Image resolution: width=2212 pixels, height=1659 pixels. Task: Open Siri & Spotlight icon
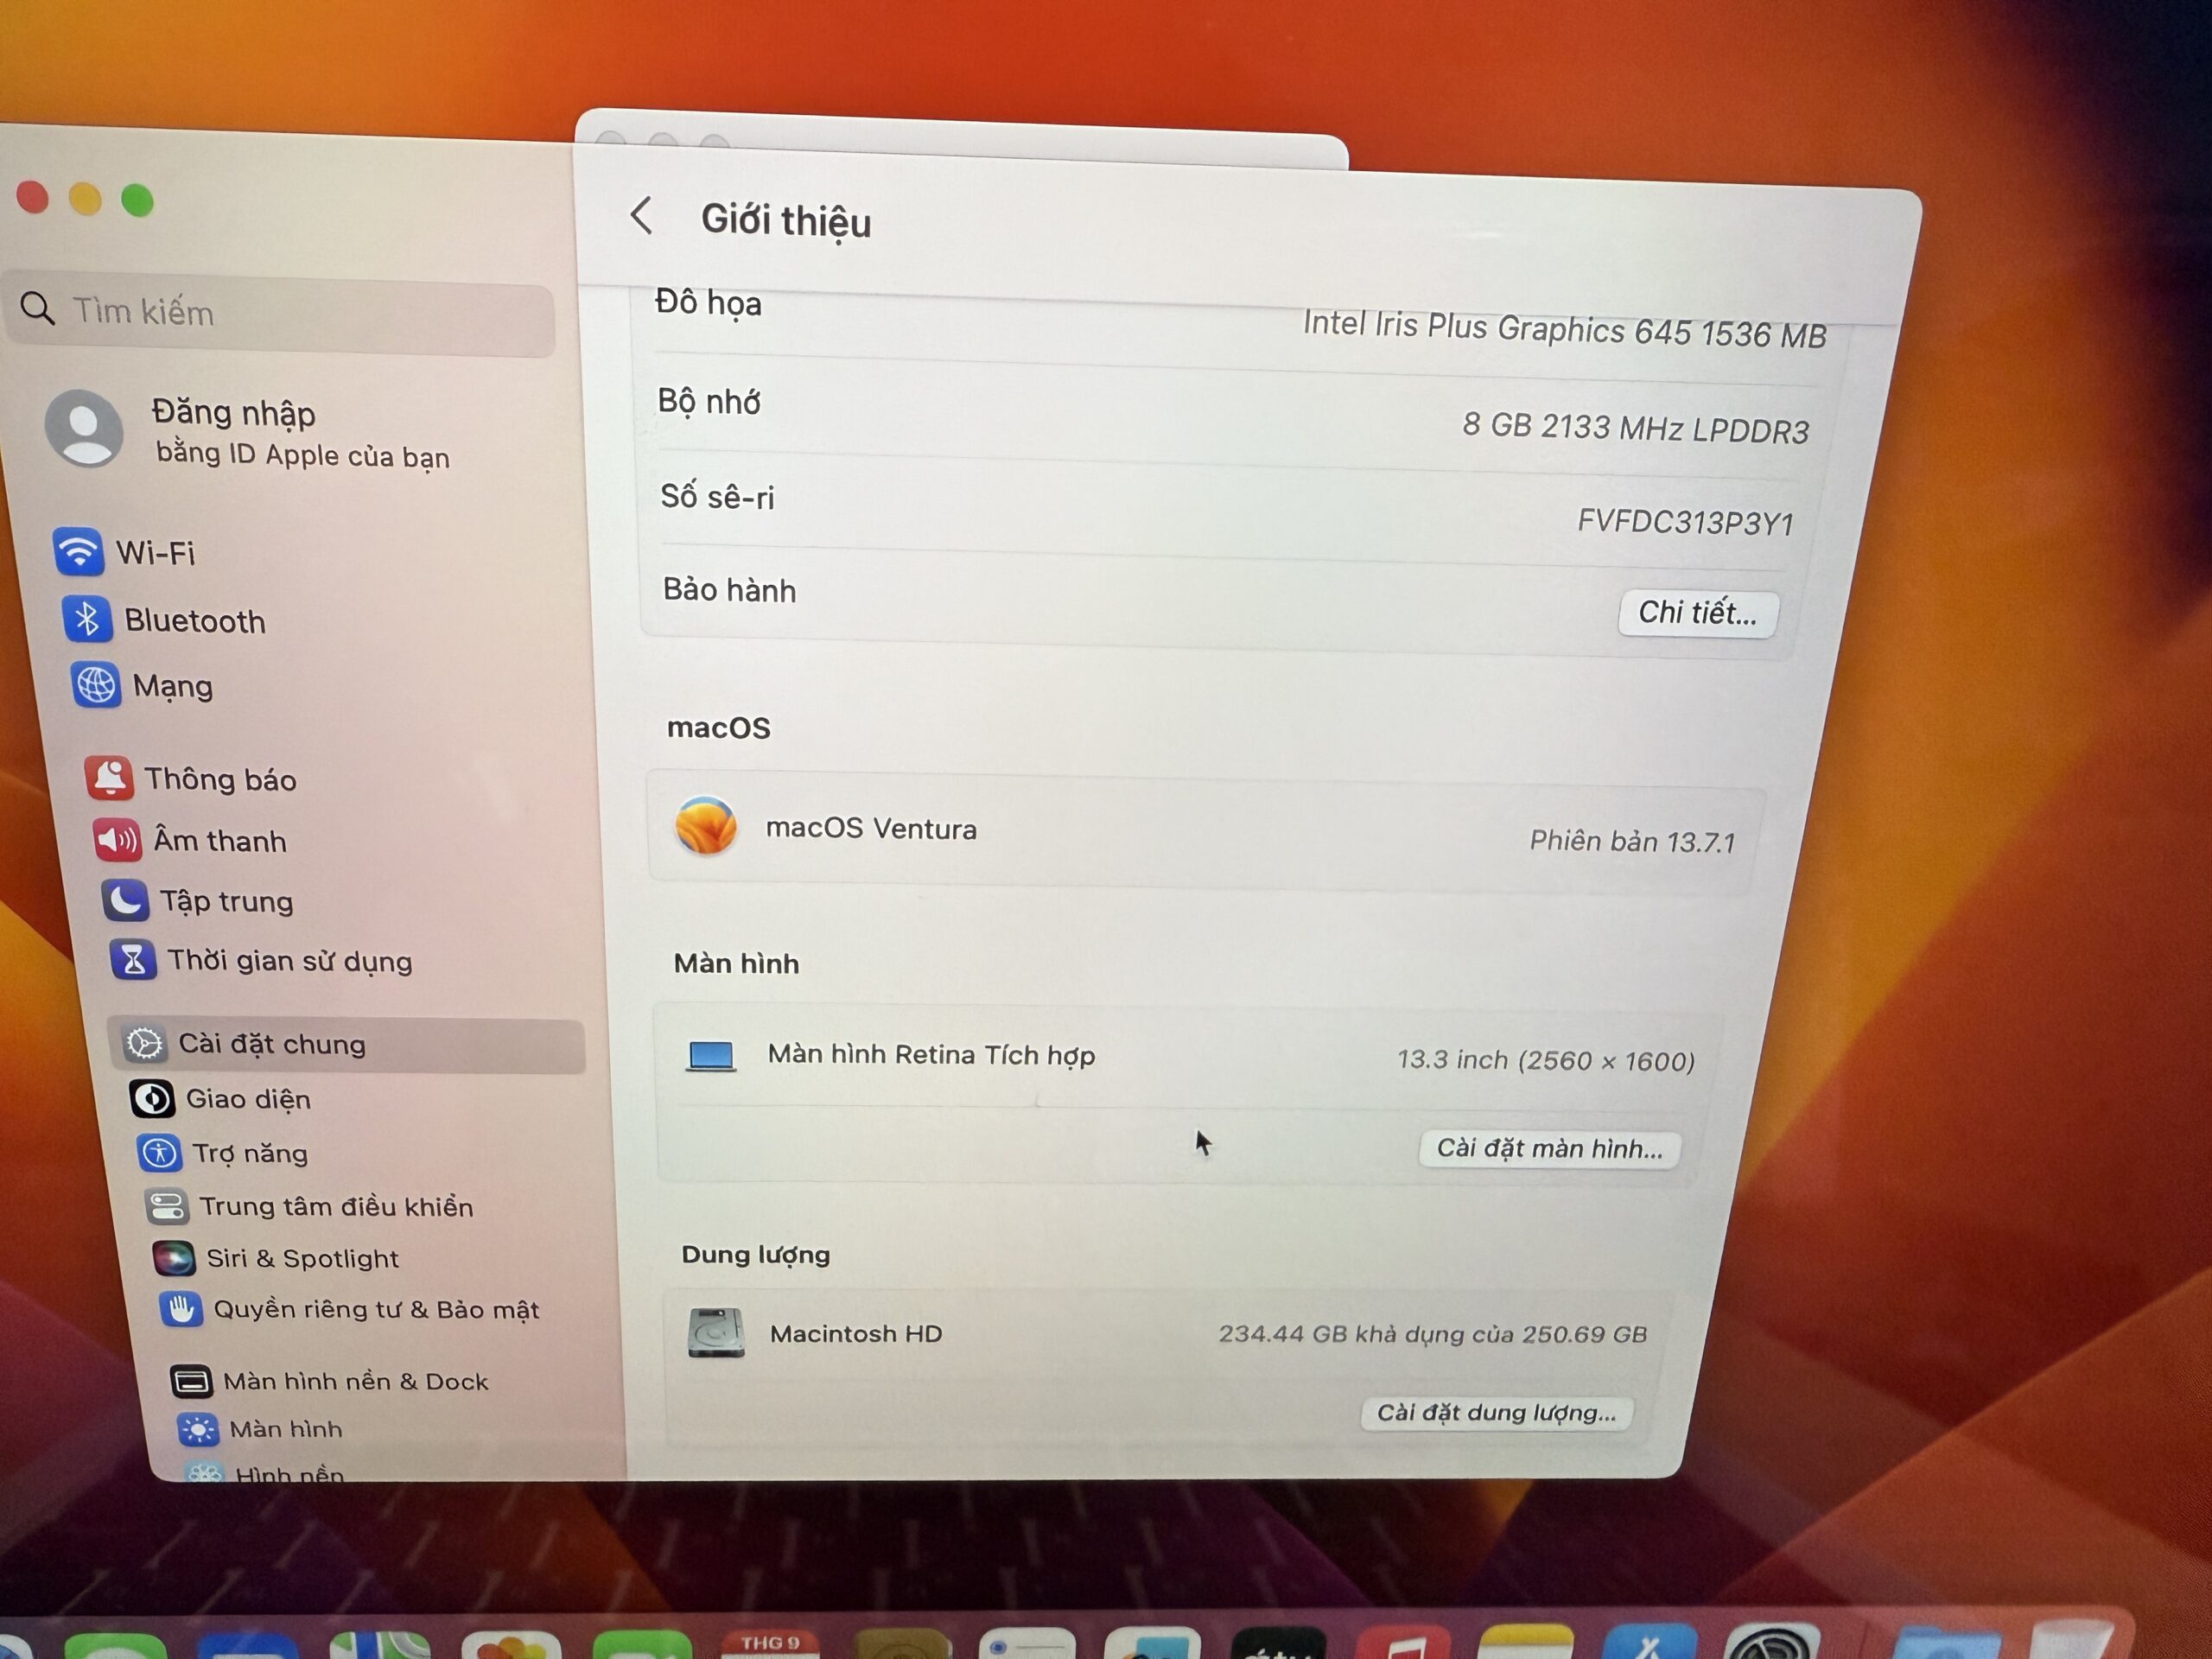[173, 1258]
